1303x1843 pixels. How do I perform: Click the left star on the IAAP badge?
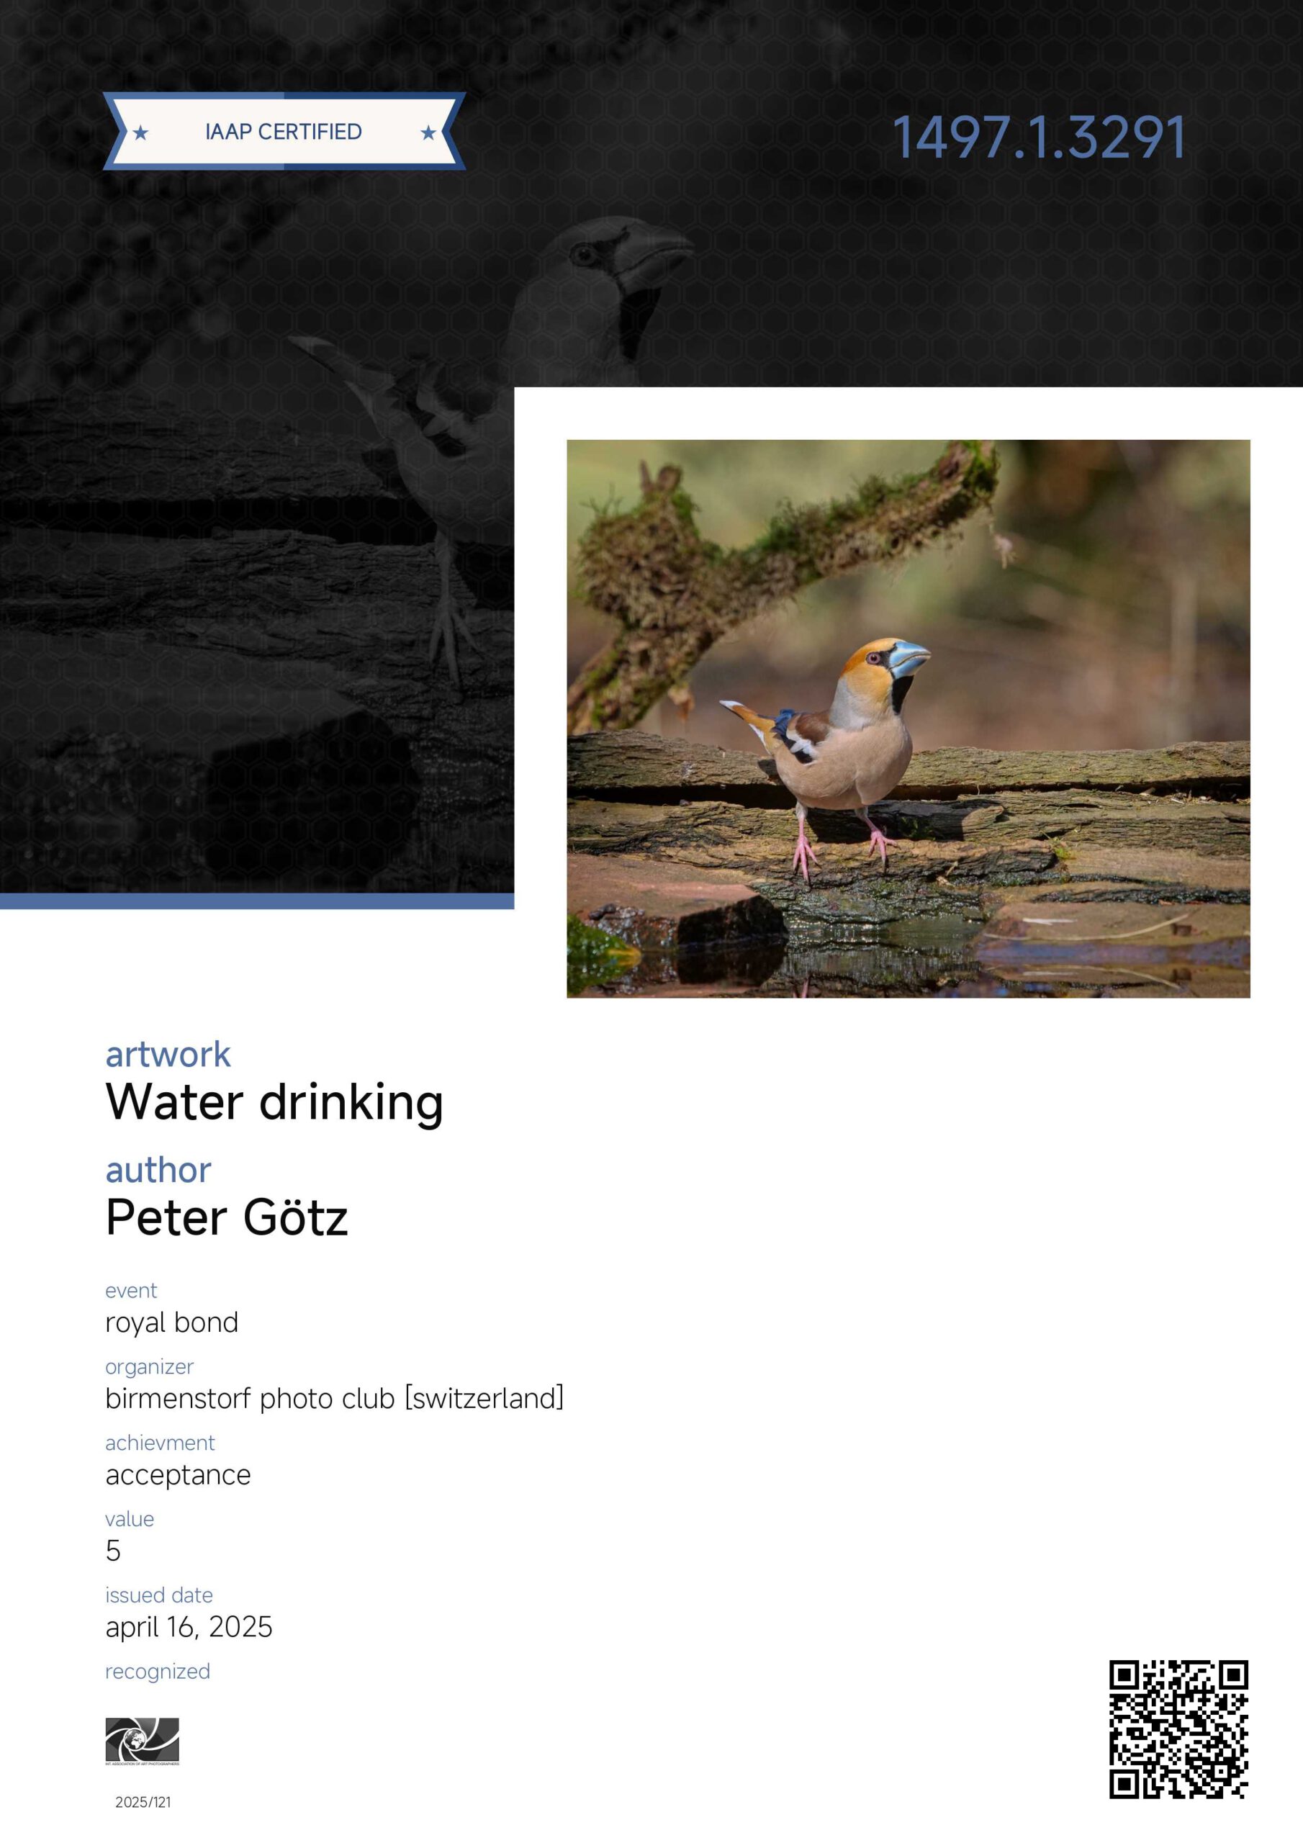pos(140,132)
